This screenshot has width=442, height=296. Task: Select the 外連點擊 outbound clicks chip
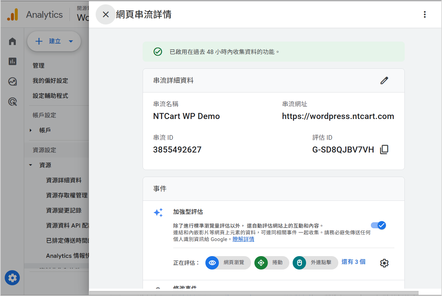[x=315, y=263]
